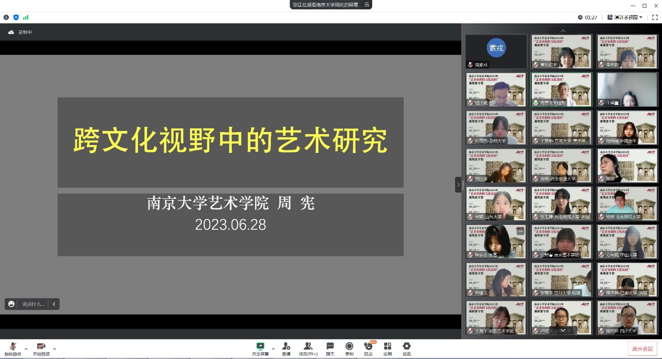
Task: Unmute microphone with 解除静音
Action: [13, 349]
